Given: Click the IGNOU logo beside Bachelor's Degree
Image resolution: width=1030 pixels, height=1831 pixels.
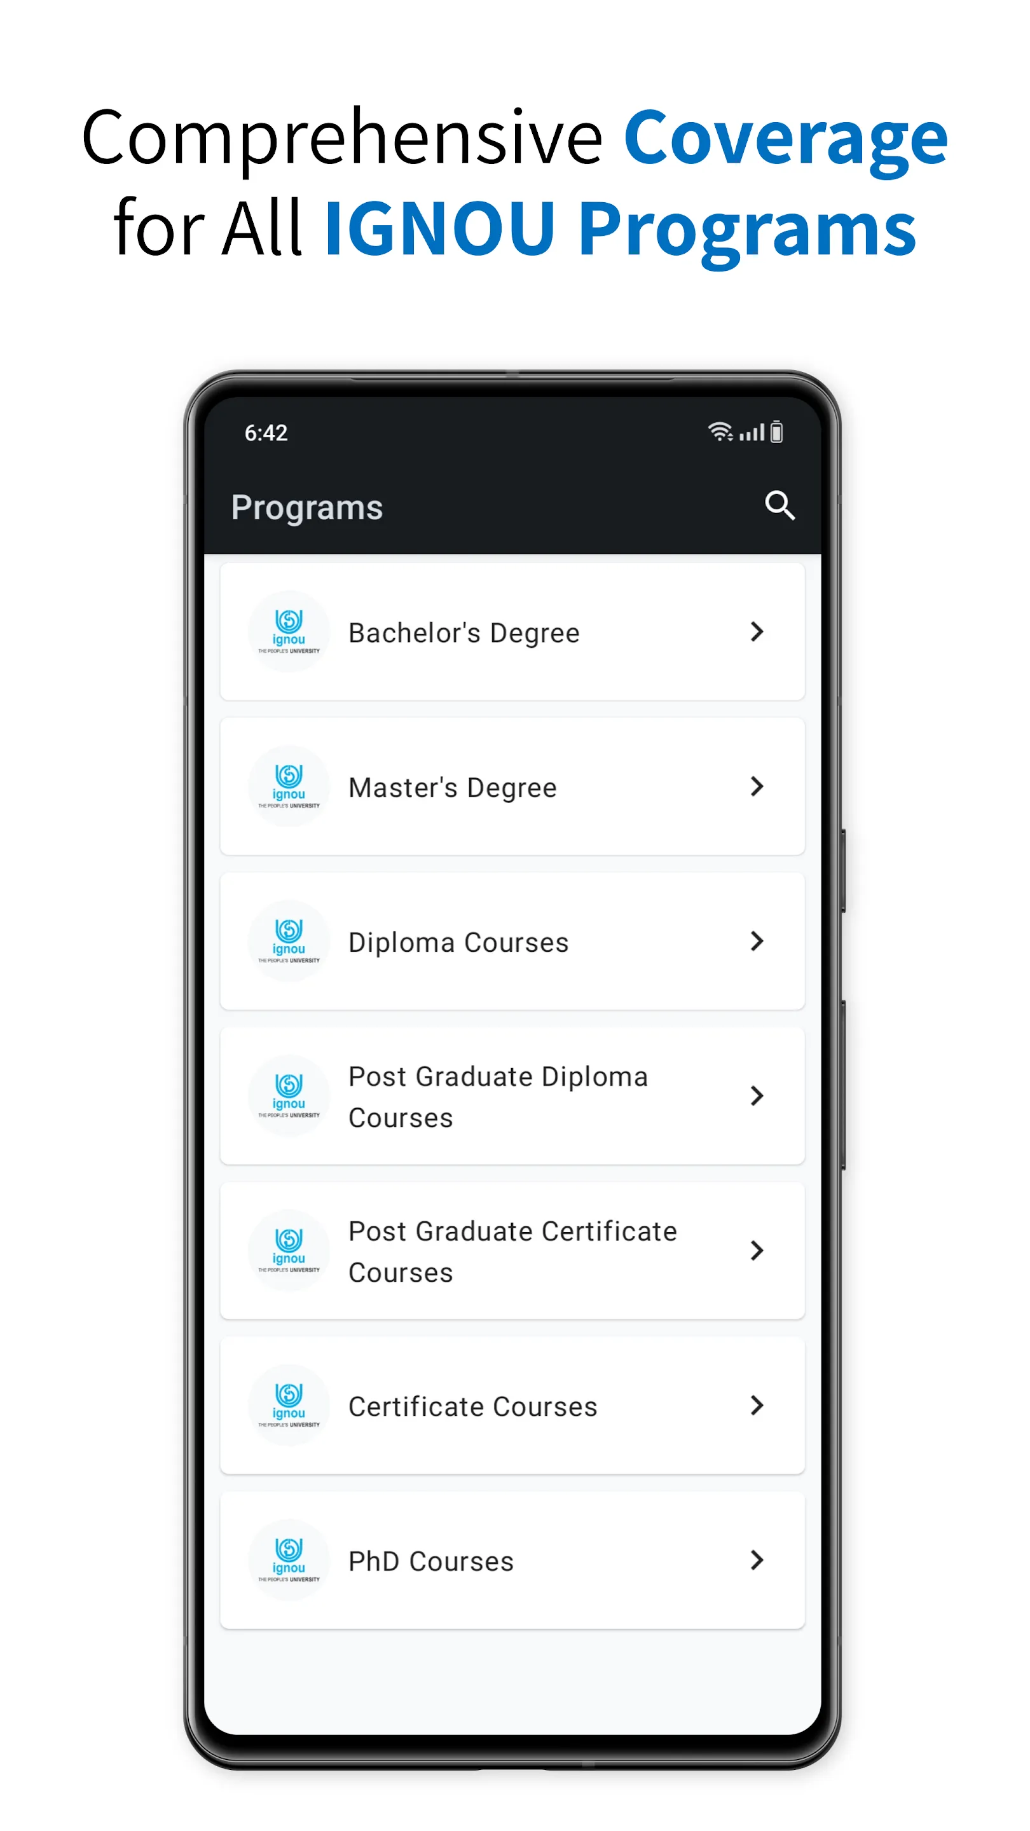Looking at the screenshot, I should click(x=289, y=631).
